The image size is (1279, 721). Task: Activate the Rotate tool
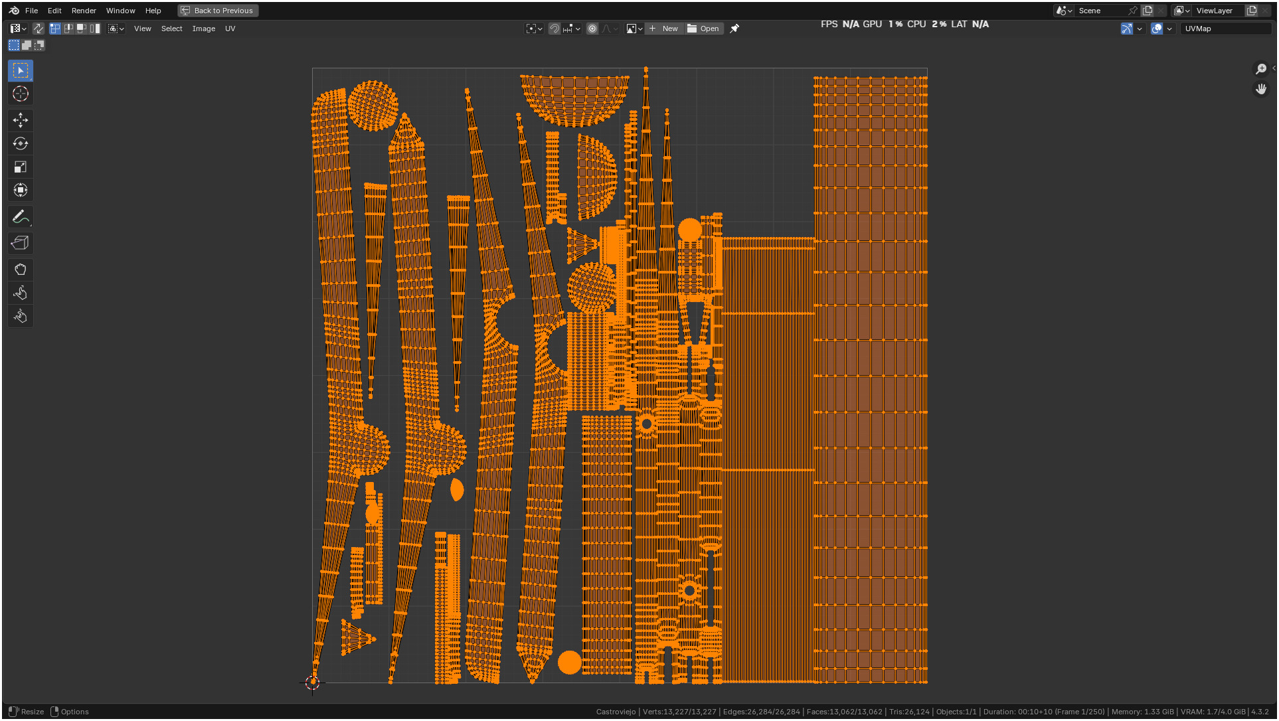click(21, 143)
